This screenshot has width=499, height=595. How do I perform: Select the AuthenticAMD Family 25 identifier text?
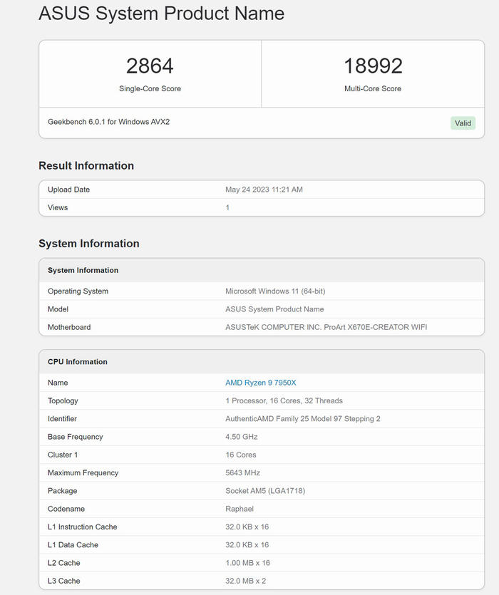302,419
